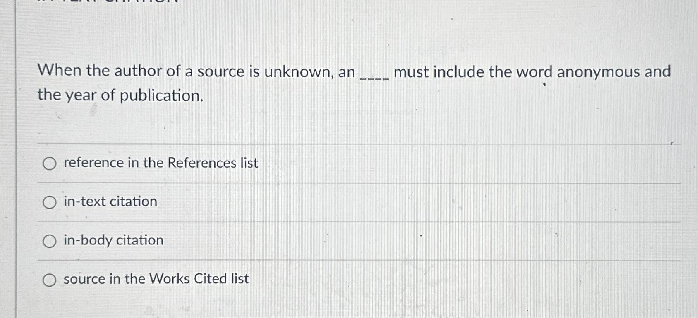Choose 'reference in the References list' option

point(50,164)
